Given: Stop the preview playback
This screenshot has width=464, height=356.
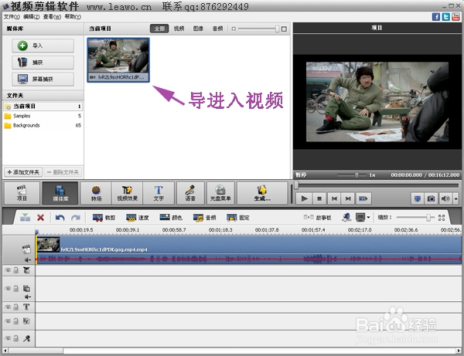Looking at the screenshot, I should (319, 198).
